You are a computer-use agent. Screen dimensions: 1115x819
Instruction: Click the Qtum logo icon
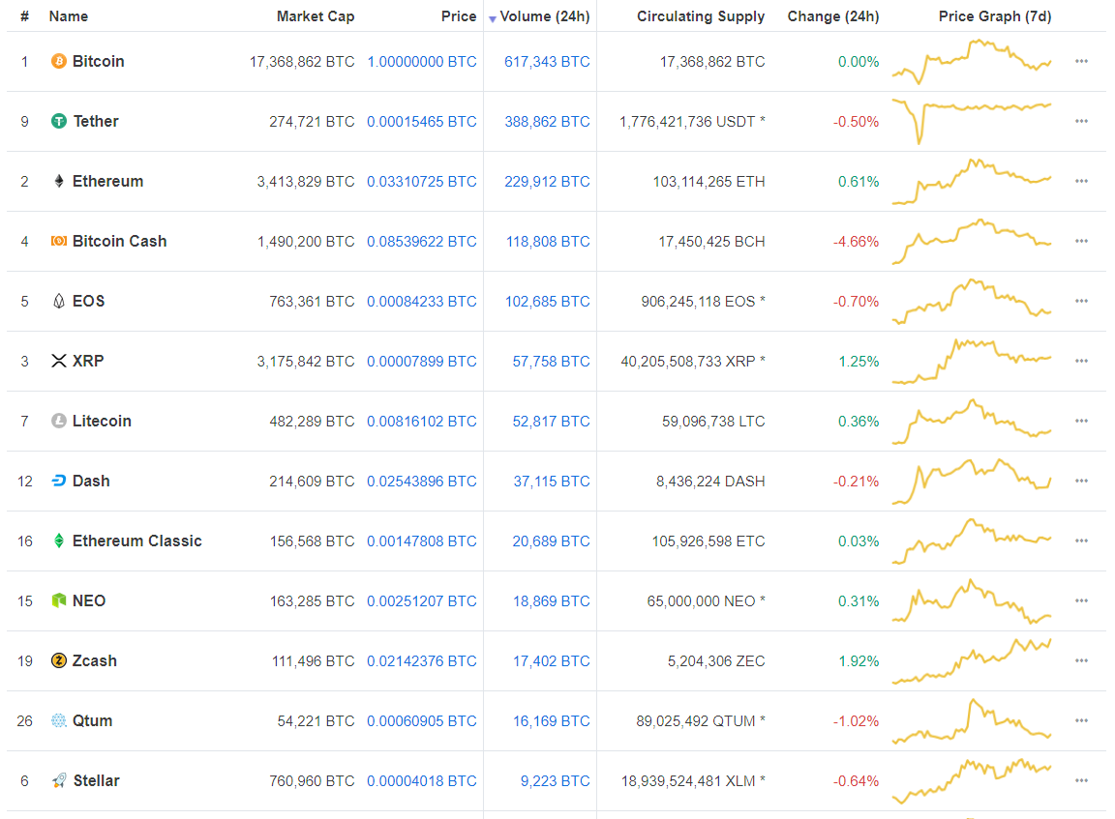(x=59, y=721)
